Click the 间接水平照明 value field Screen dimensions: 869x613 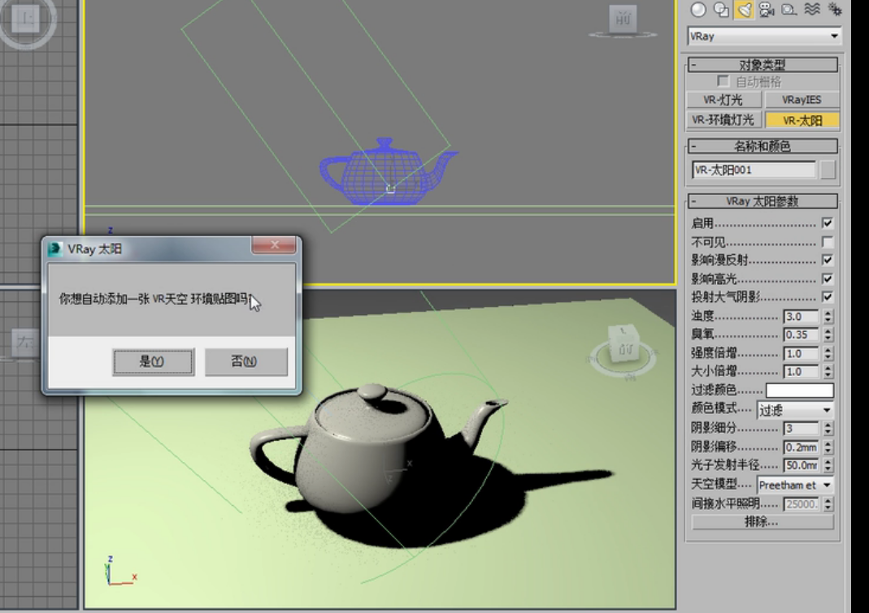click(x=801, y=504)
